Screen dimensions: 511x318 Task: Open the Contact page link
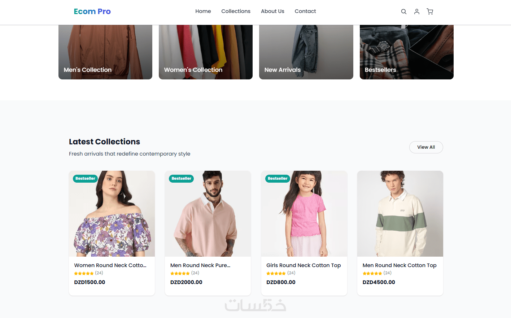click(305, 11)
